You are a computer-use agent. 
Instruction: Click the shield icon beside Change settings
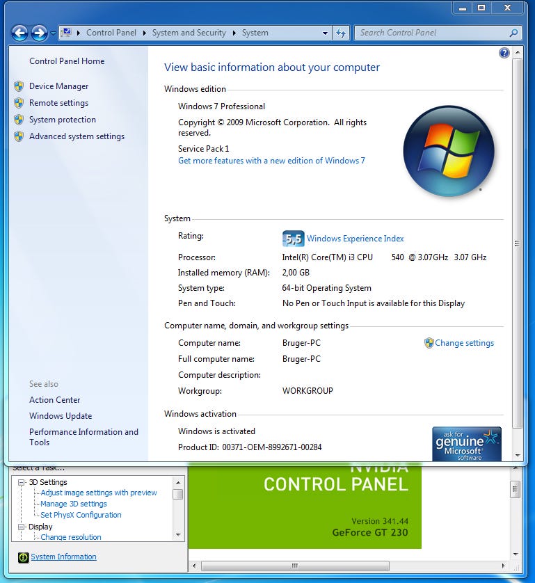[x=429, y=343]
